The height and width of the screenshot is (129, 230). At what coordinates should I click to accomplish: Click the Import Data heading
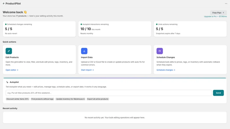(87, 57)
